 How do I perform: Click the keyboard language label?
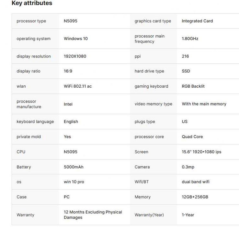(35, 122)
